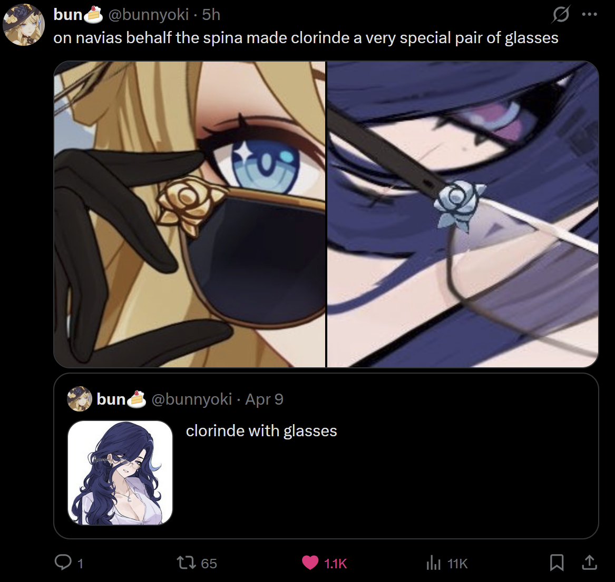Click the 65 reposts count
The width and height of the screenshot is (615, 582).
point(209,564)
